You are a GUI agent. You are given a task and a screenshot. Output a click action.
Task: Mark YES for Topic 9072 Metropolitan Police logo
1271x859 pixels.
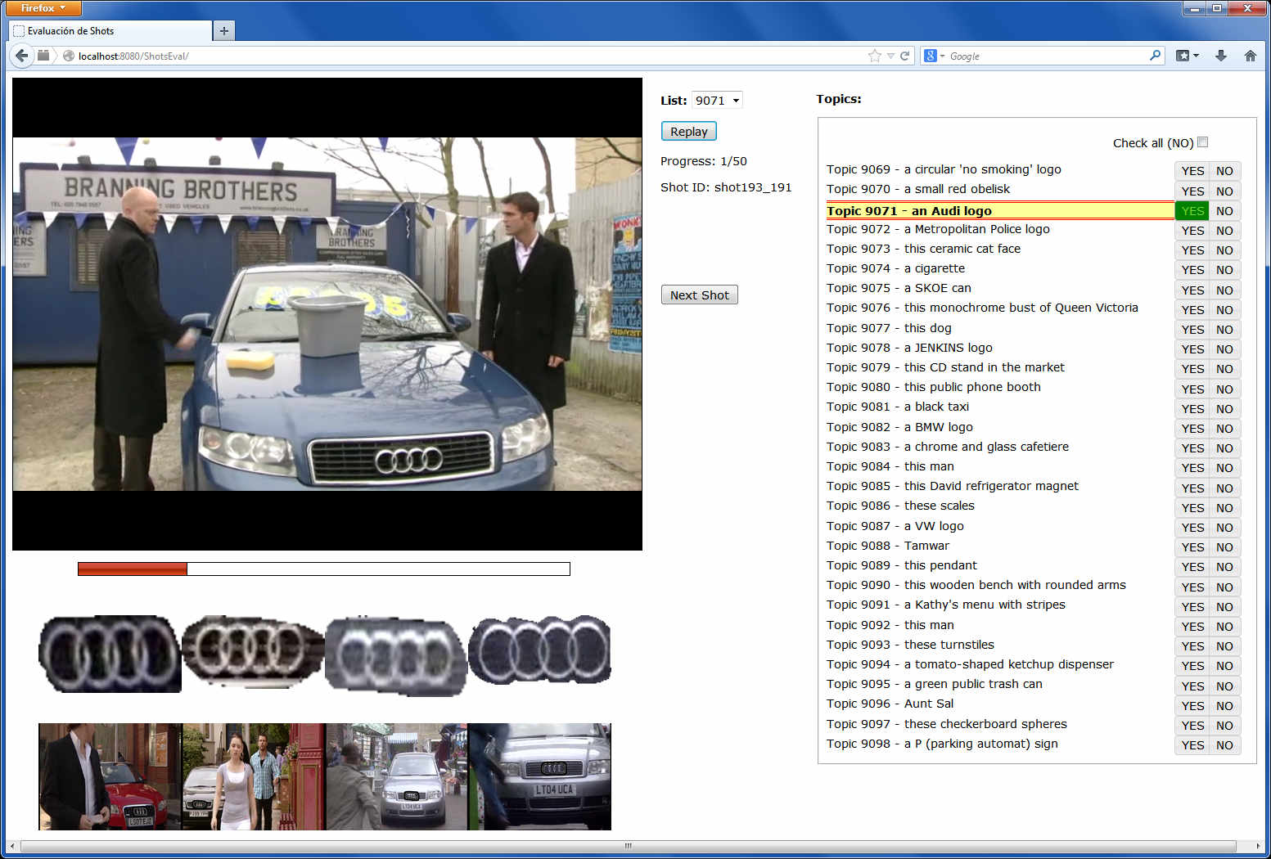1192,231
